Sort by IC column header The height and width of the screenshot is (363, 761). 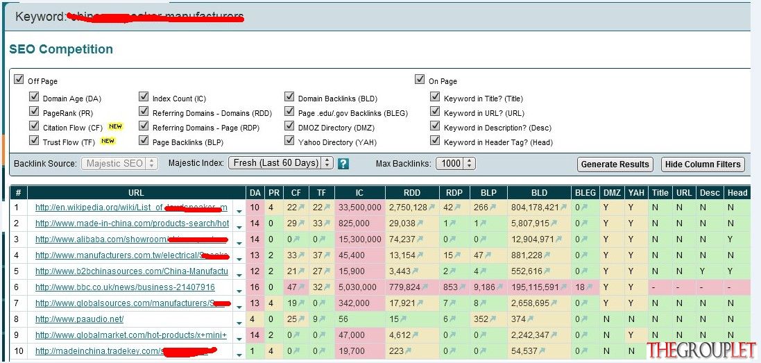359,193
